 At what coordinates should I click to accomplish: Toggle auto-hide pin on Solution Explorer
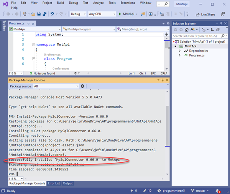pyautogui.click(x=221, y=23)
